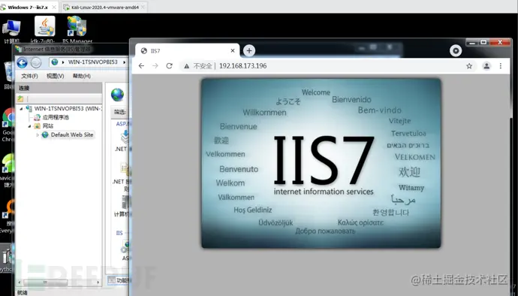The image size is (518, 296).
Task: Click the forward arrow in Chrome
Action: [155, 66]
